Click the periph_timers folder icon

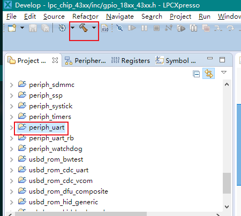click(22, 116)
